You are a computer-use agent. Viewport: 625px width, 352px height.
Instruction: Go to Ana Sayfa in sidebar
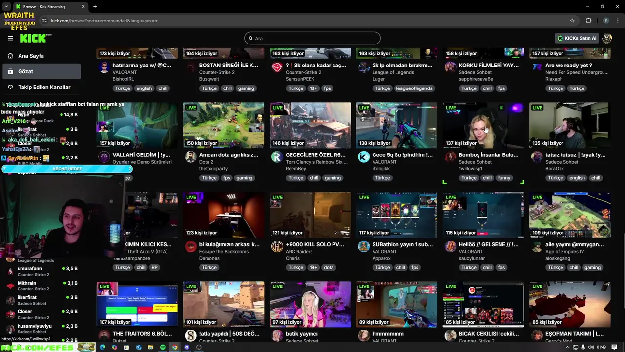tap(42, 56)
